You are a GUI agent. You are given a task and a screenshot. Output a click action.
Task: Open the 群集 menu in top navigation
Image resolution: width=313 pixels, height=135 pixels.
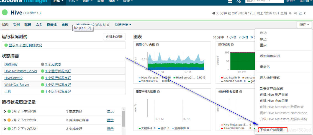pyautogui.click(x=58, y=1)
